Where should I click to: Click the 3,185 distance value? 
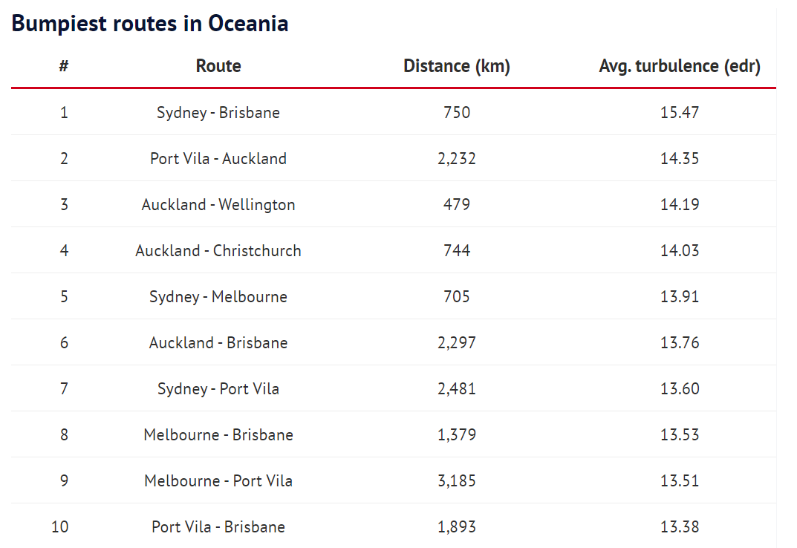point(457,481)
